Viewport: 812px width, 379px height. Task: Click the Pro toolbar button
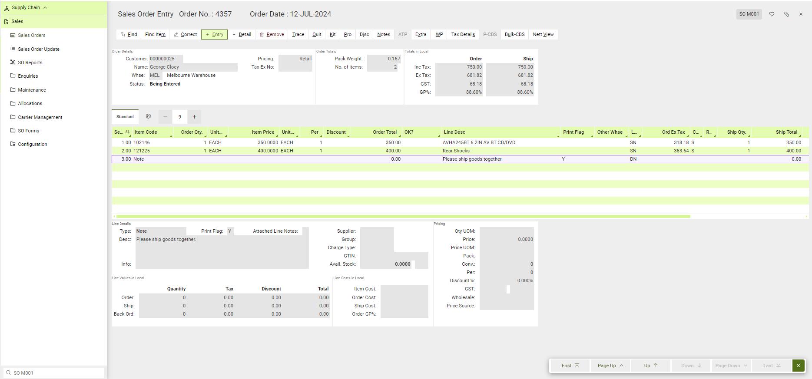pyautogui.click(x=348, y=34)
